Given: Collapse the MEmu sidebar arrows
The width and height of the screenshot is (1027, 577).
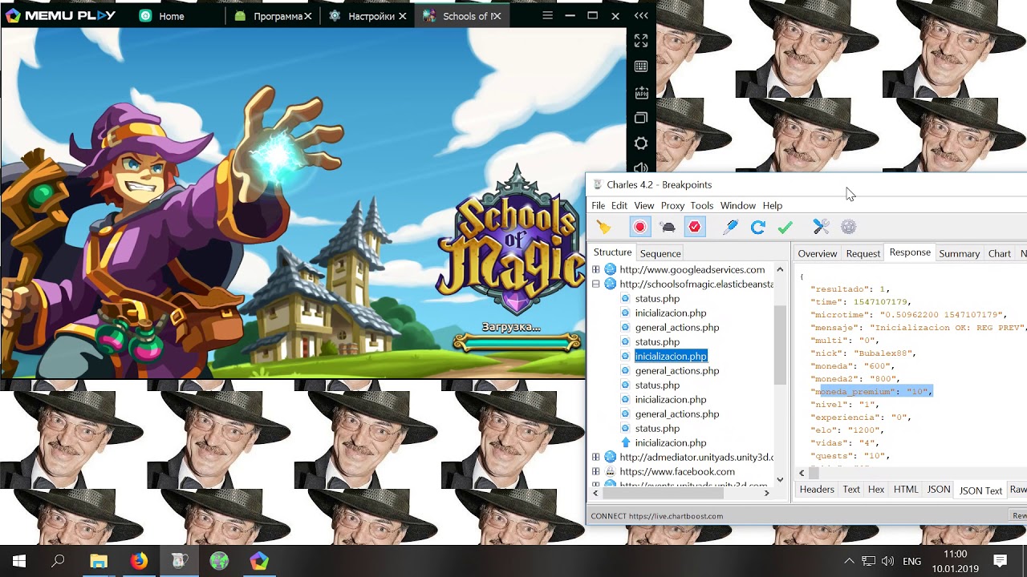Looking at the screenshot, I should pyautogui.click(x=641, y=16).
